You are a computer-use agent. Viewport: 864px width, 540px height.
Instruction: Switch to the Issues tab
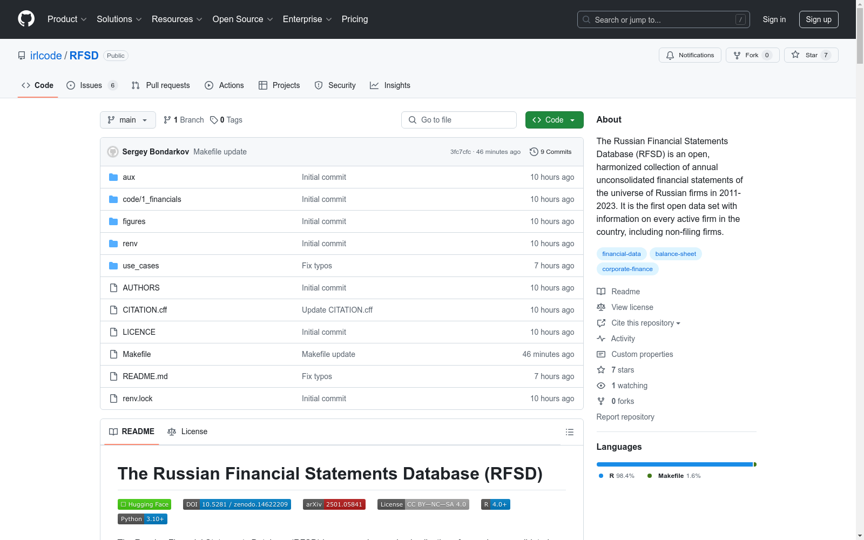click(x=92, y=85)
